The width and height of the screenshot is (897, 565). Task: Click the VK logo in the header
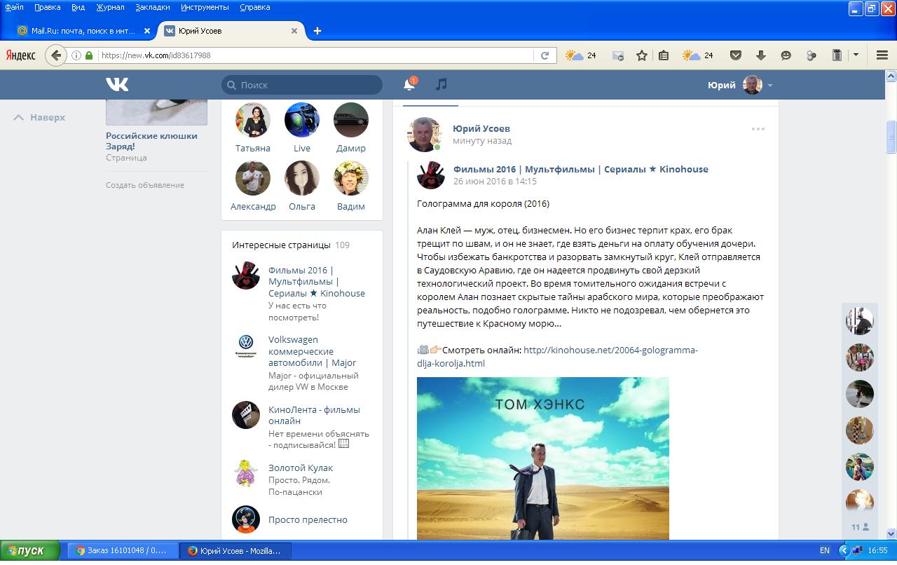point(117,84)
